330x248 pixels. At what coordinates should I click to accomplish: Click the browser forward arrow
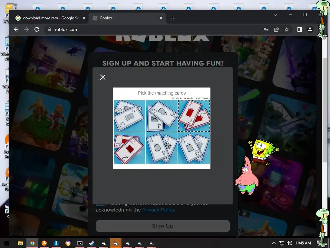[x=26, y=29]
